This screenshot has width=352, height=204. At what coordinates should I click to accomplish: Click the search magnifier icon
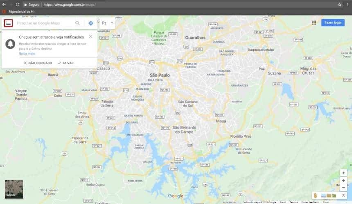tap(77, 23)
